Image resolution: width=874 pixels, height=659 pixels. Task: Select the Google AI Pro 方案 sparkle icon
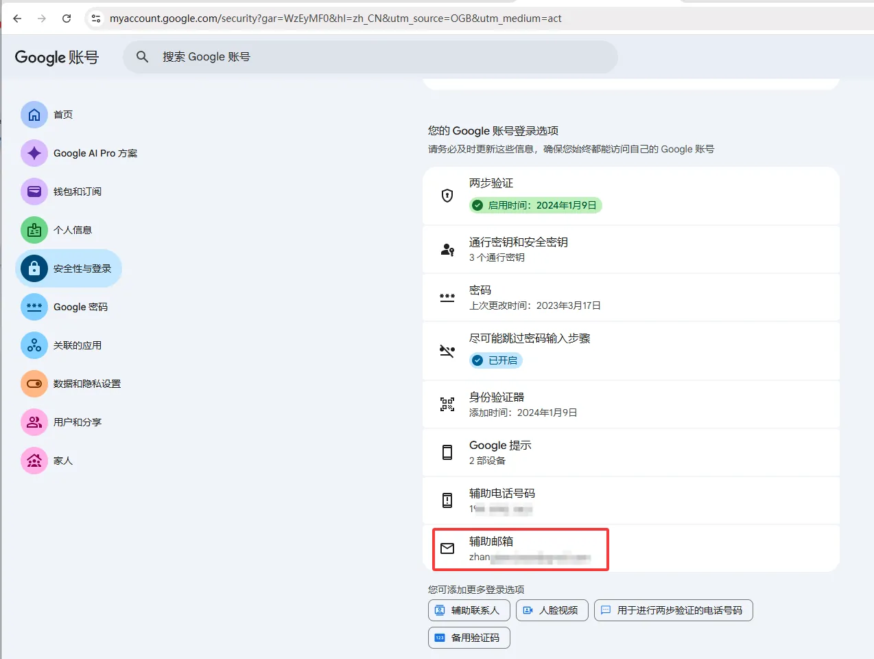(x=34, y=153)
